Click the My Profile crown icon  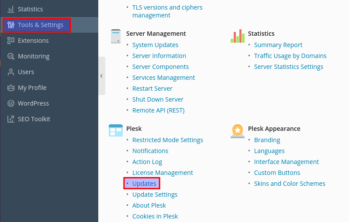click(11, 88)
